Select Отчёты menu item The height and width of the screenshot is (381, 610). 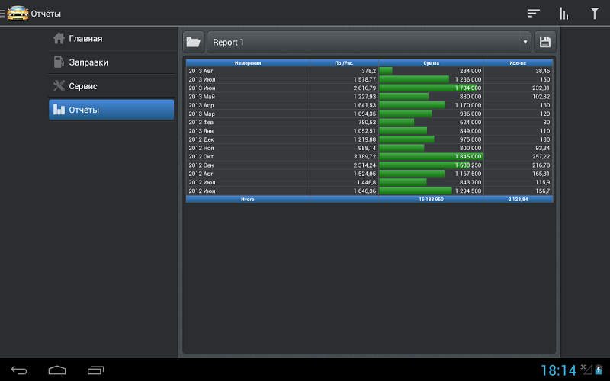111,110
